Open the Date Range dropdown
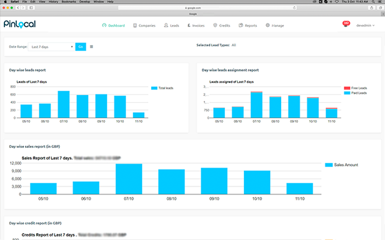This screenshot has height=240, width=385. 51,47
